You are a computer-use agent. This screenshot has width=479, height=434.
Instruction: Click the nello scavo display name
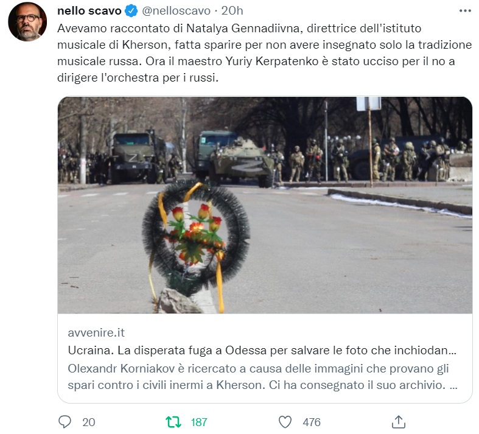pyautogui.click(x=89, y=11)
